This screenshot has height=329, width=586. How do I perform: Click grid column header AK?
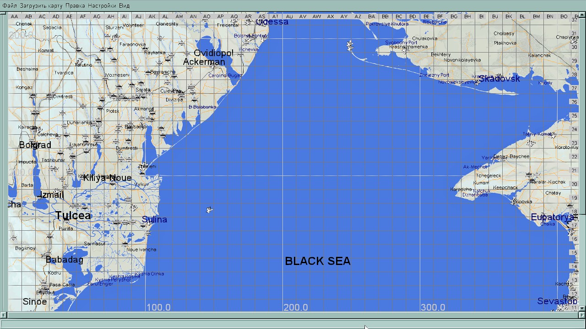click(x=152, y=16)
